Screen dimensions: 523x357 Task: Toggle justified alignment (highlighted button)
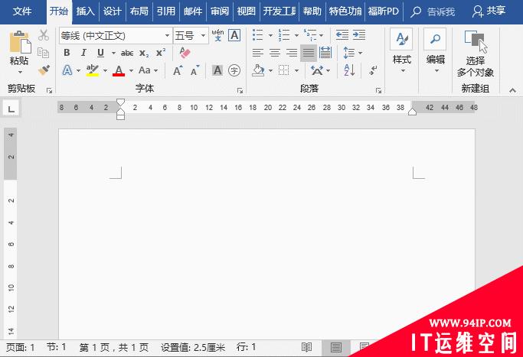tap(309, 53)
